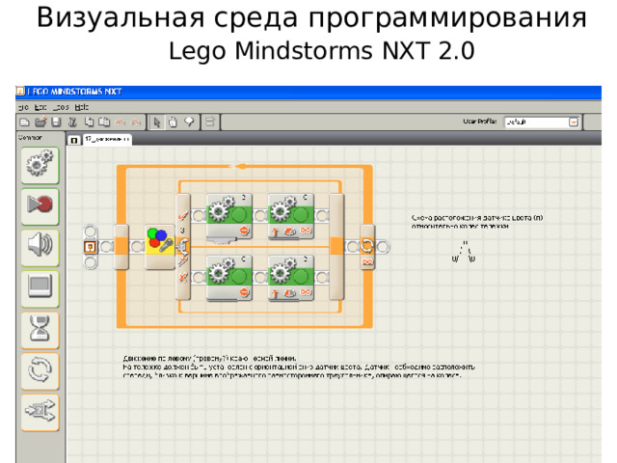Pick the Sound speaker block in the palette
The width and height of the screenshot is (617, 463).
40,248
